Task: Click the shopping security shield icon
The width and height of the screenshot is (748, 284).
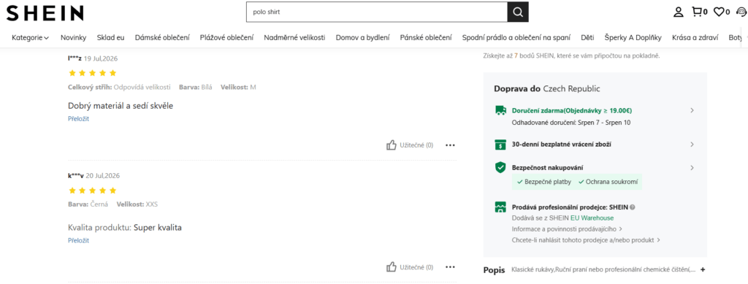Action: pos(500,167)
